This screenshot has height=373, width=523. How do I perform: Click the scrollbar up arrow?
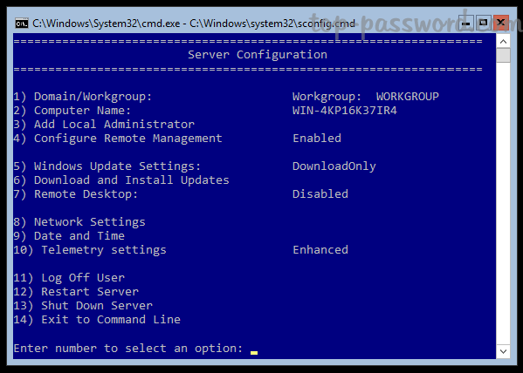[503, 42]
